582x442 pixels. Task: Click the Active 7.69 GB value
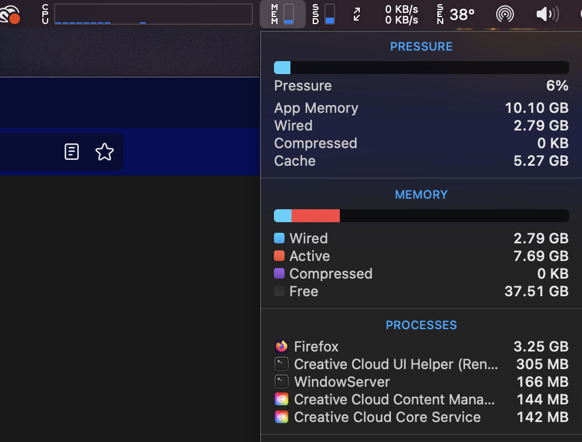click(541, 256)
